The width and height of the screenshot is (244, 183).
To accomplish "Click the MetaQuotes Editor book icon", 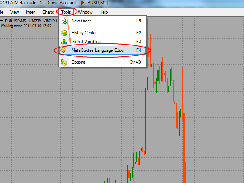I will (x=64, y=50).
